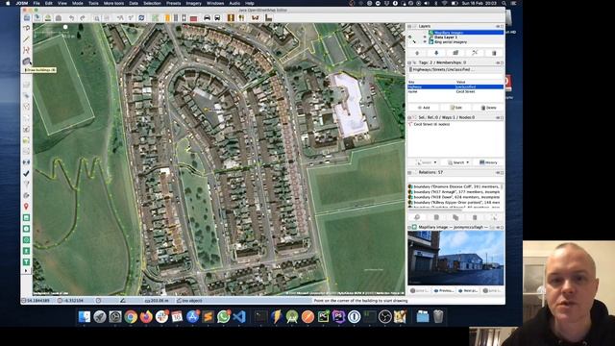Toggle the green T icon in left toolbar
Image resolution: width=615 pixels, height=346 pixels.
pyautogui.click(x=26, y=261)
